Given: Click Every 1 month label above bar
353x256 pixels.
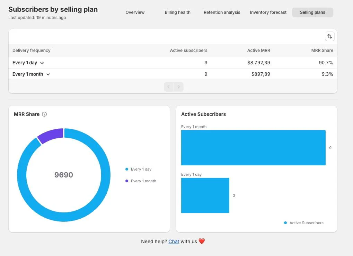Looking at the screenshot, I should click(194, 127).
